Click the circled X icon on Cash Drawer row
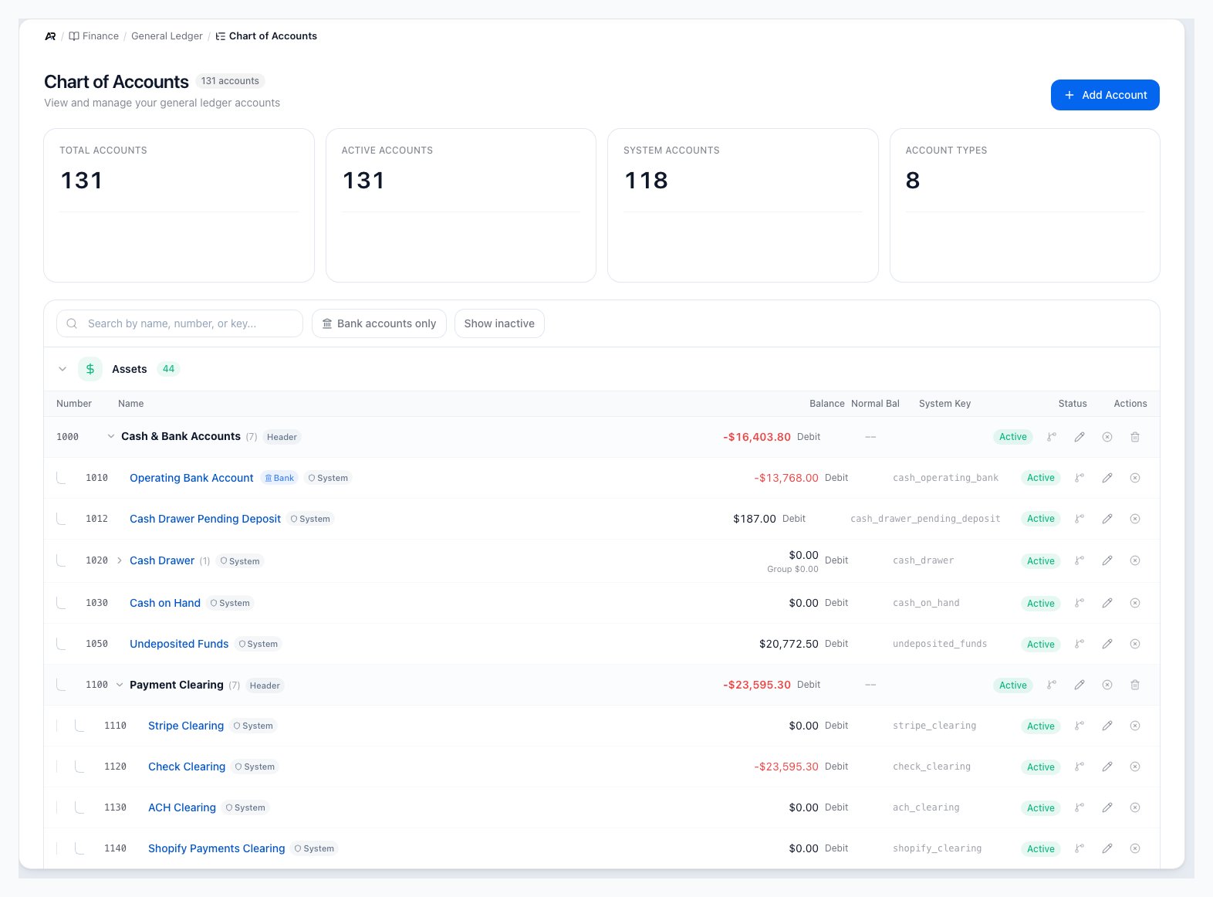The width and height of the screenshot is (1213, 897). (x=1135, y=560)
